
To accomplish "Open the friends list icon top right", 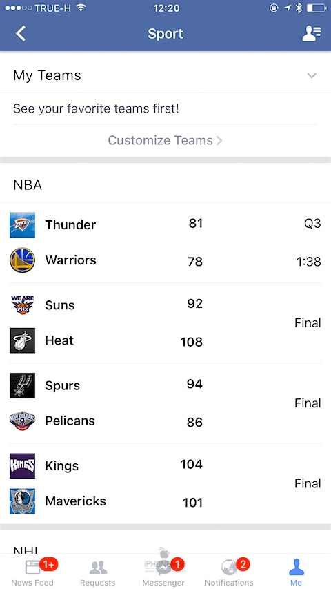I will [312, 33].
